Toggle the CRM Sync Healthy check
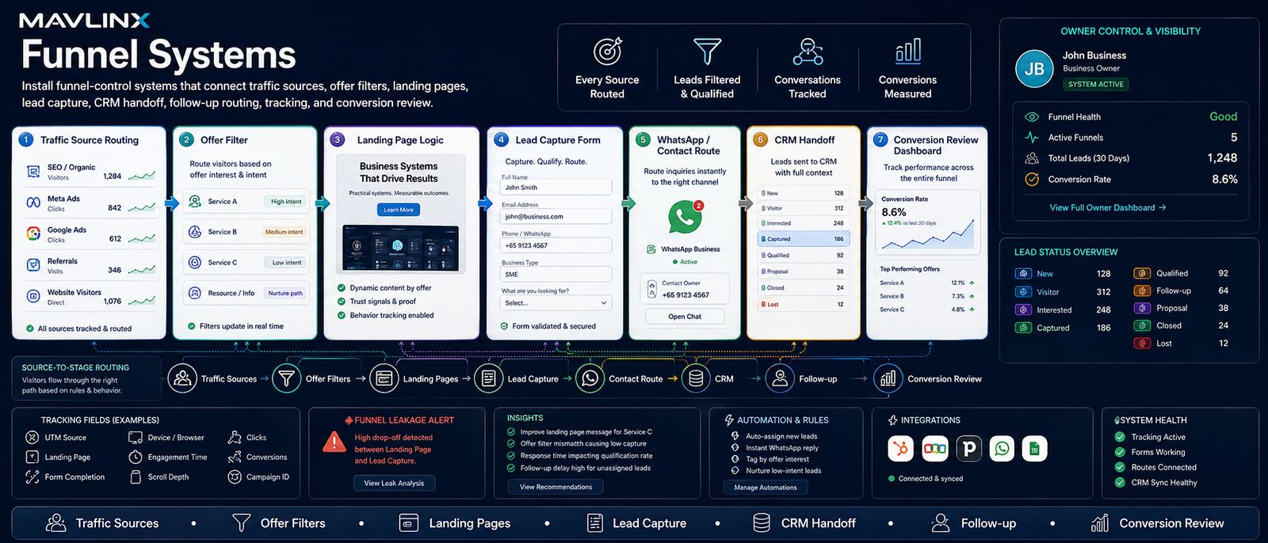 pyautogui.click(x=1120, y=482)
